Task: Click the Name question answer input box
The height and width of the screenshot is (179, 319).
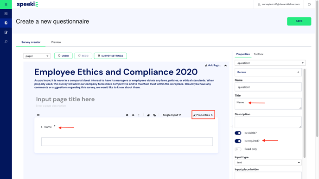Action: (x=127, y=142)
